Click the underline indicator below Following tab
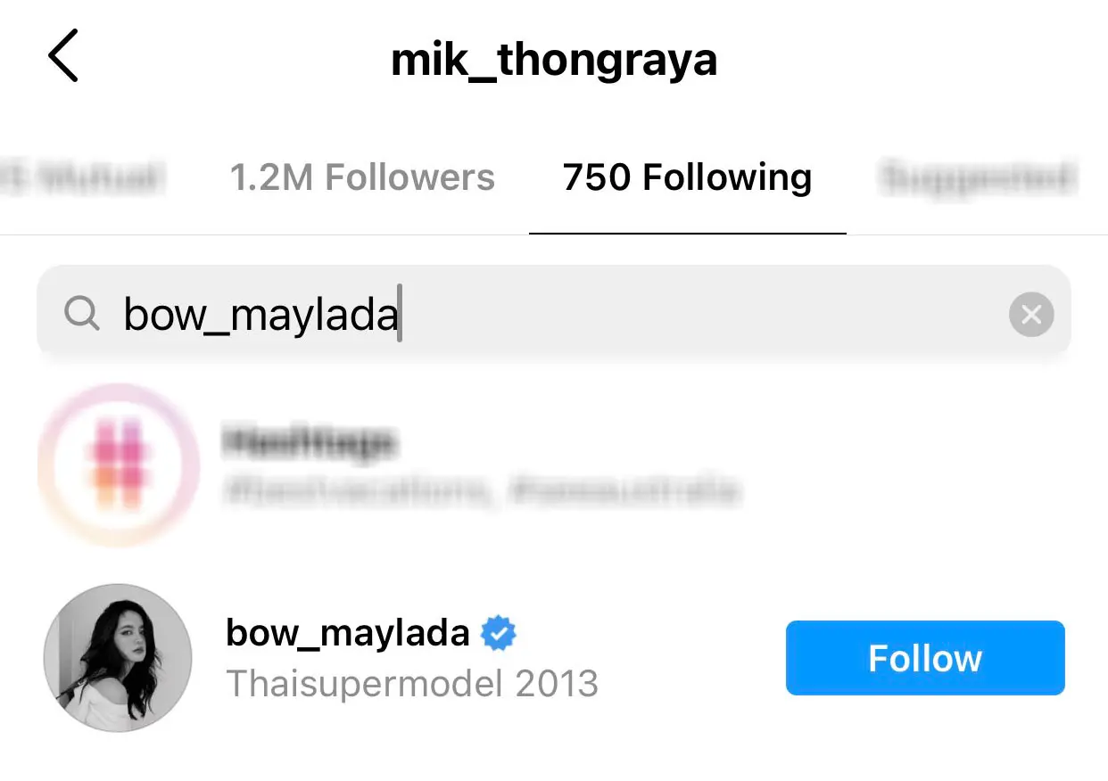 (x=687, y=233)
